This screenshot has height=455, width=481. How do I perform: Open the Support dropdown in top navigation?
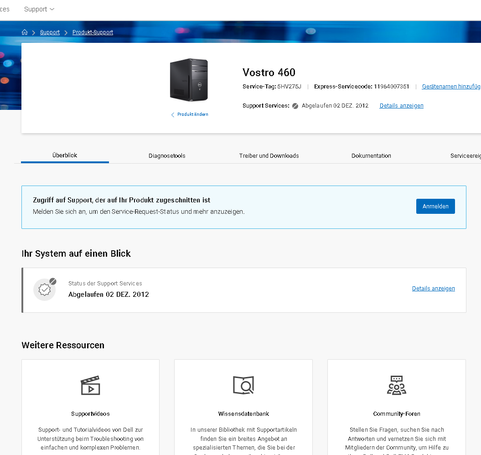39,9
